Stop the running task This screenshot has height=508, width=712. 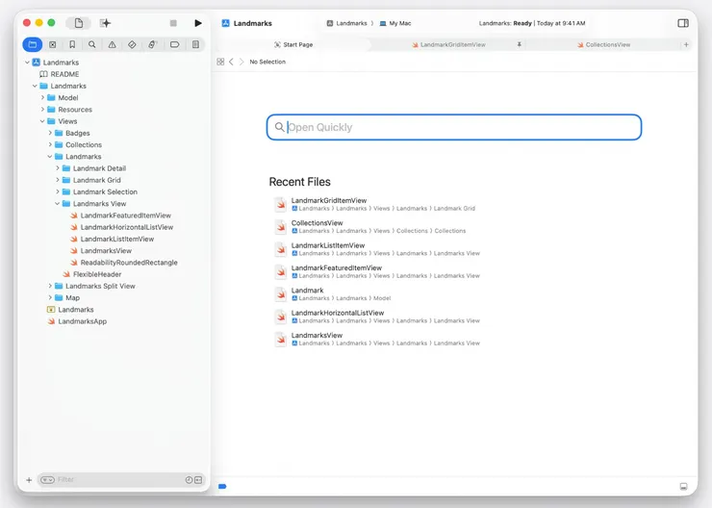[173, 23]
